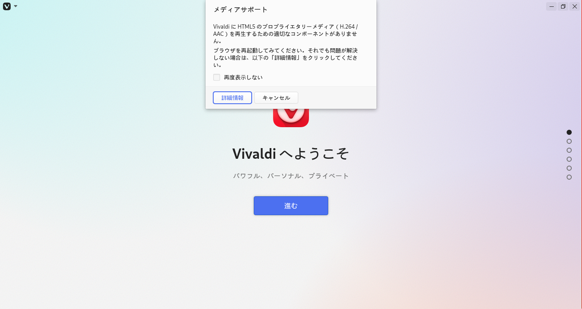The image size is (582, 309).
Task: Click the パワフル、パーソナル、プライベート subtitle
Action: point(291,176)
